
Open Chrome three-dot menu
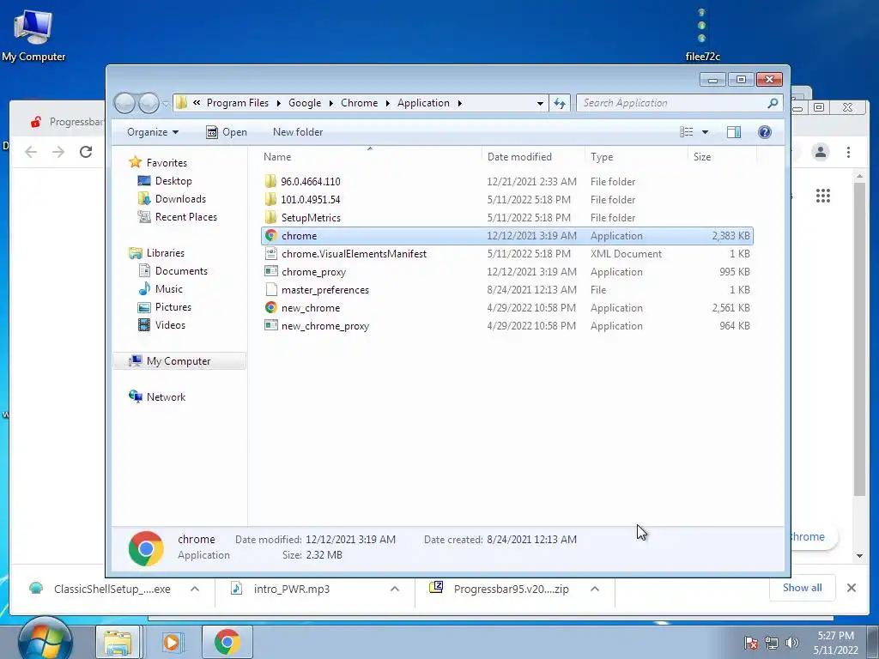pyautogui.click(x=849, y=152)
